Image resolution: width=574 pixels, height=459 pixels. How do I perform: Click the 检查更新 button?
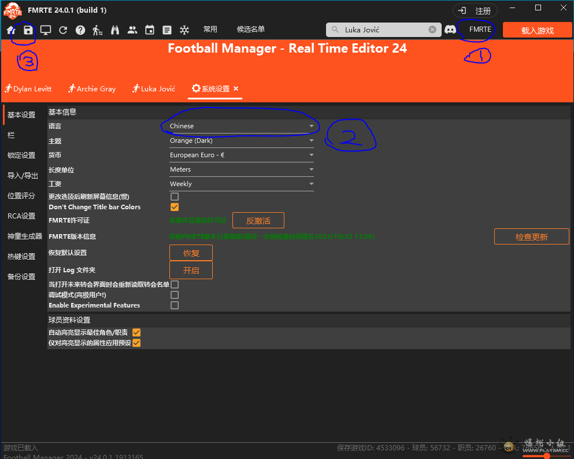click(x=532, y=236)
